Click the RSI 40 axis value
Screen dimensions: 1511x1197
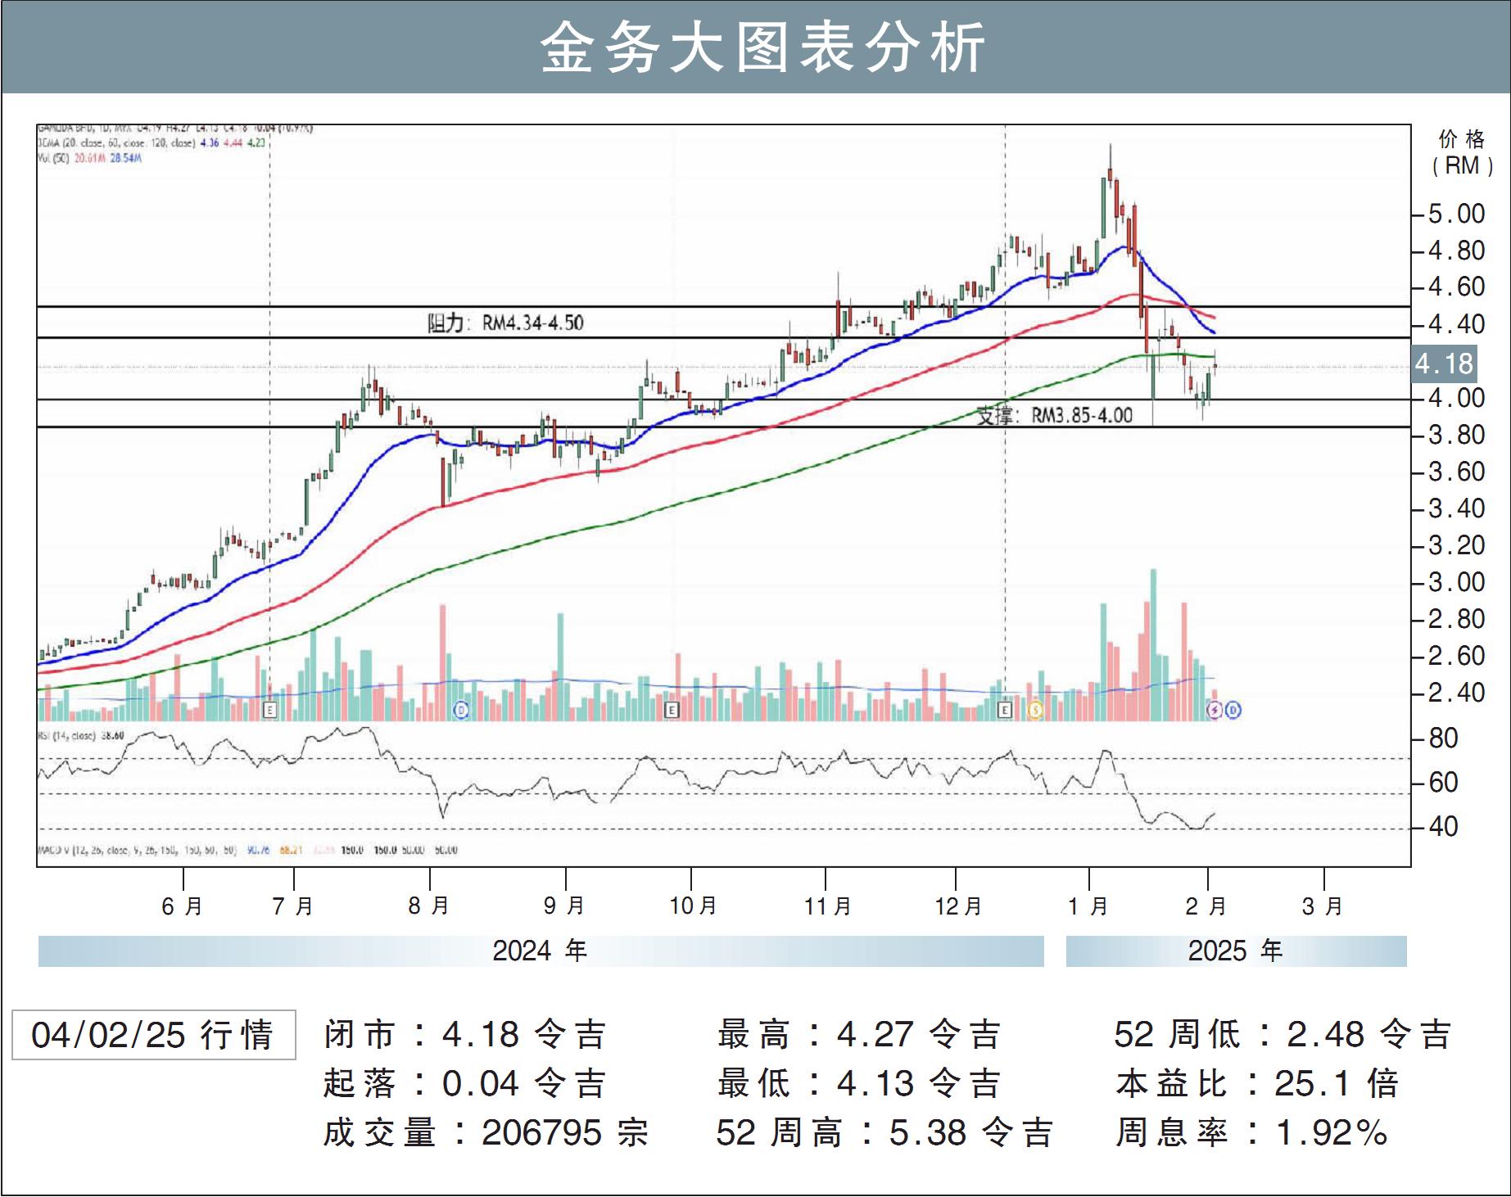1444,828
